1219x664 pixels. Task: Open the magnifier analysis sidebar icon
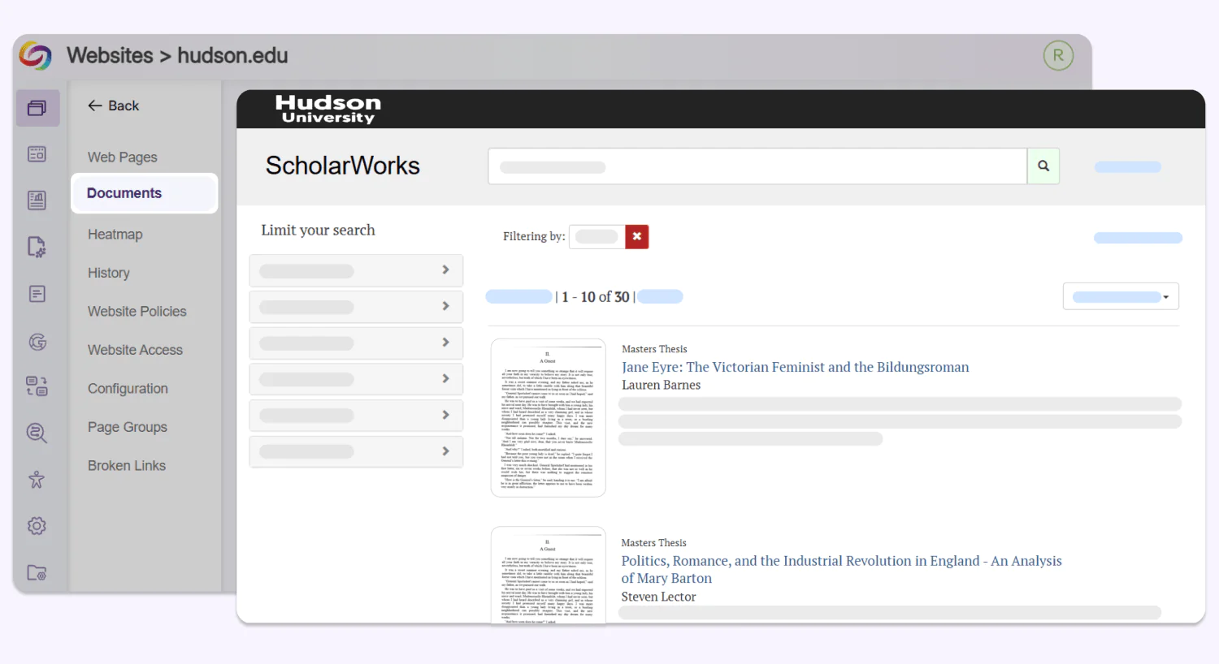[37, 433]
